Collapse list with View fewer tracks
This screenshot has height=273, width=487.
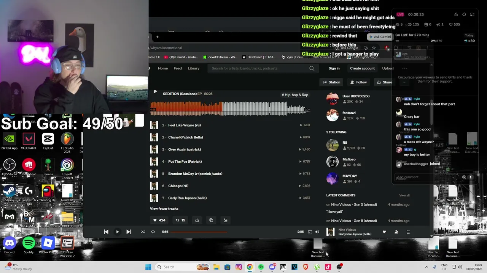click(x=164, y=209)
